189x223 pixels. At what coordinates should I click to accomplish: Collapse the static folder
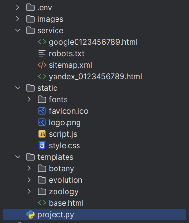click(18, 88)
